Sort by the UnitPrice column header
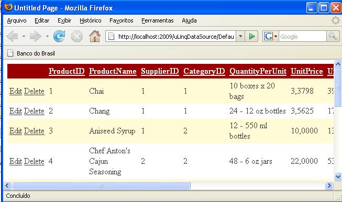Viewport: 342px width, 202px height. [x=307, y=71]
